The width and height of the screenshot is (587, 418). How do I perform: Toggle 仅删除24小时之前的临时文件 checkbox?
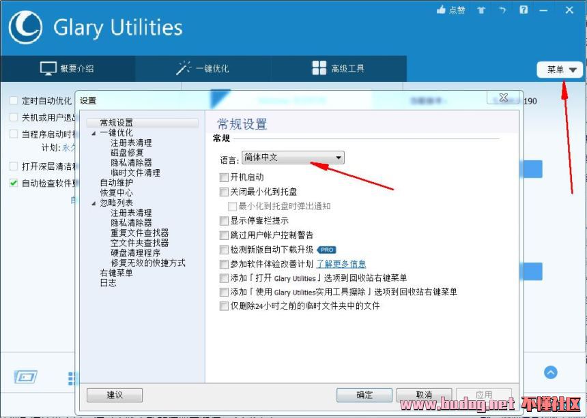coord(224,306)
